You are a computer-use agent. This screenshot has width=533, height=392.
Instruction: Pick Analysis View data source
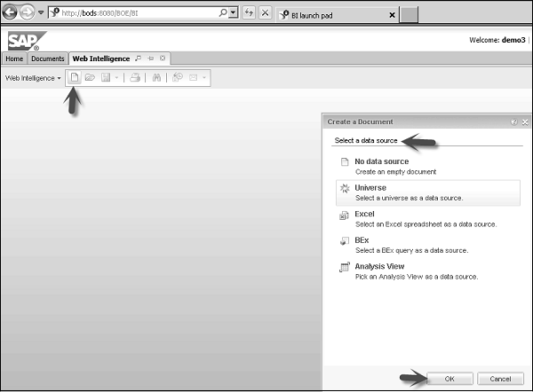(427, 271)
